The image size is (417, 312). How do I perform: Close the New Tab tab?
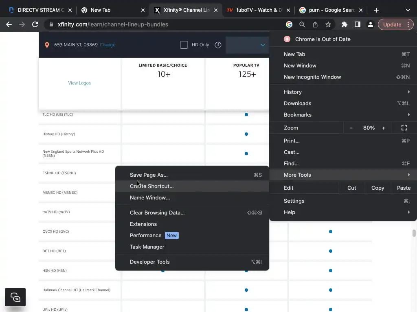click(x=143, y=10)
